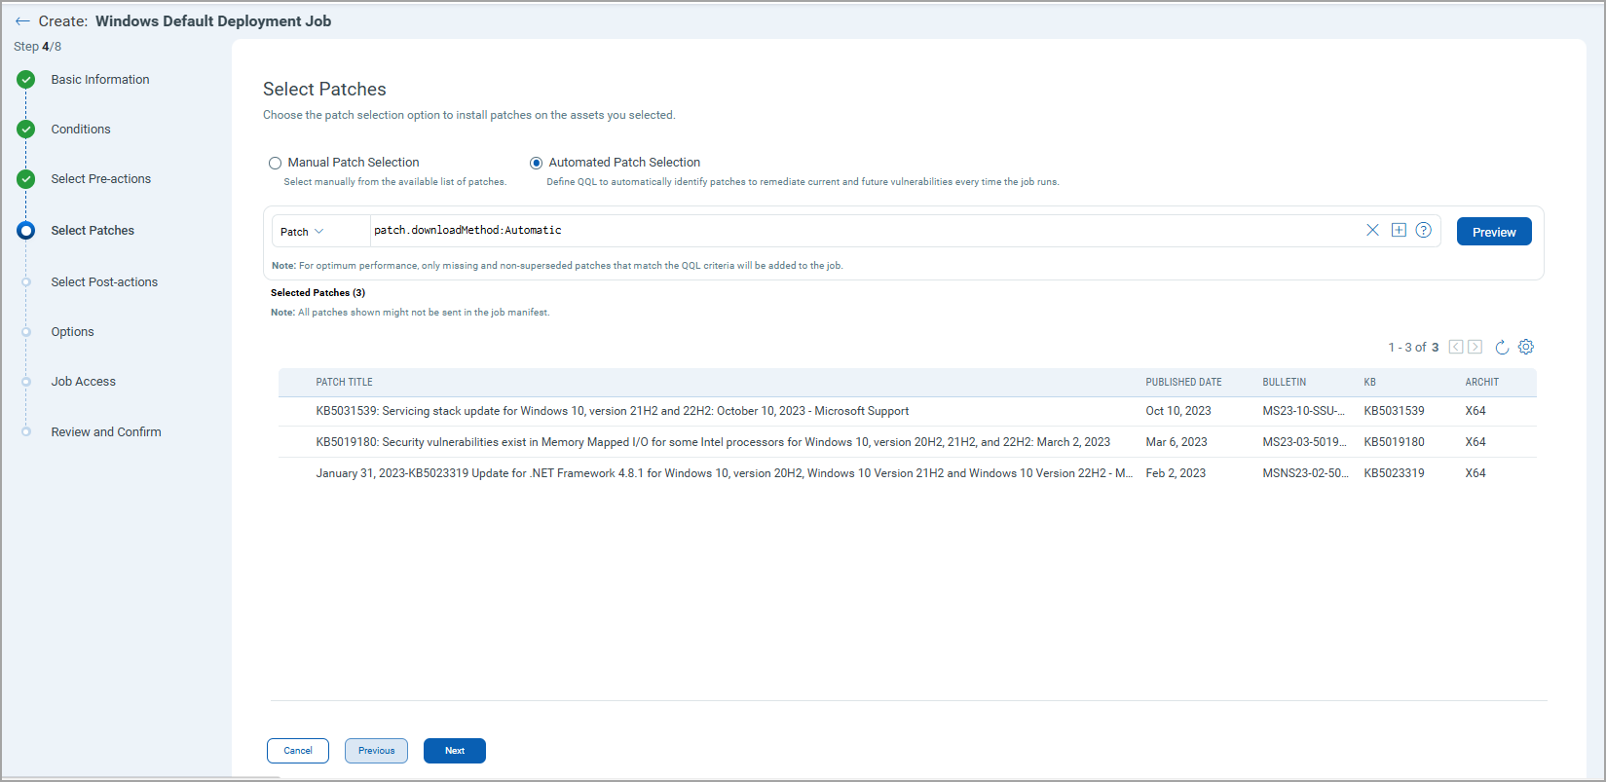Screen dimensions: 1606x782
Task: Clear the QQL query with the X icon
Action: (x=1372, y=230)
